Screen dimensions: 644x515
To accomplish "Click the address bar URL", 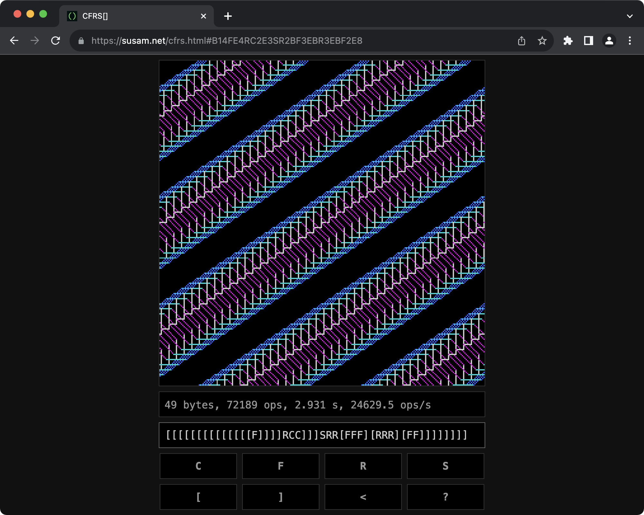I will point(227,41).
